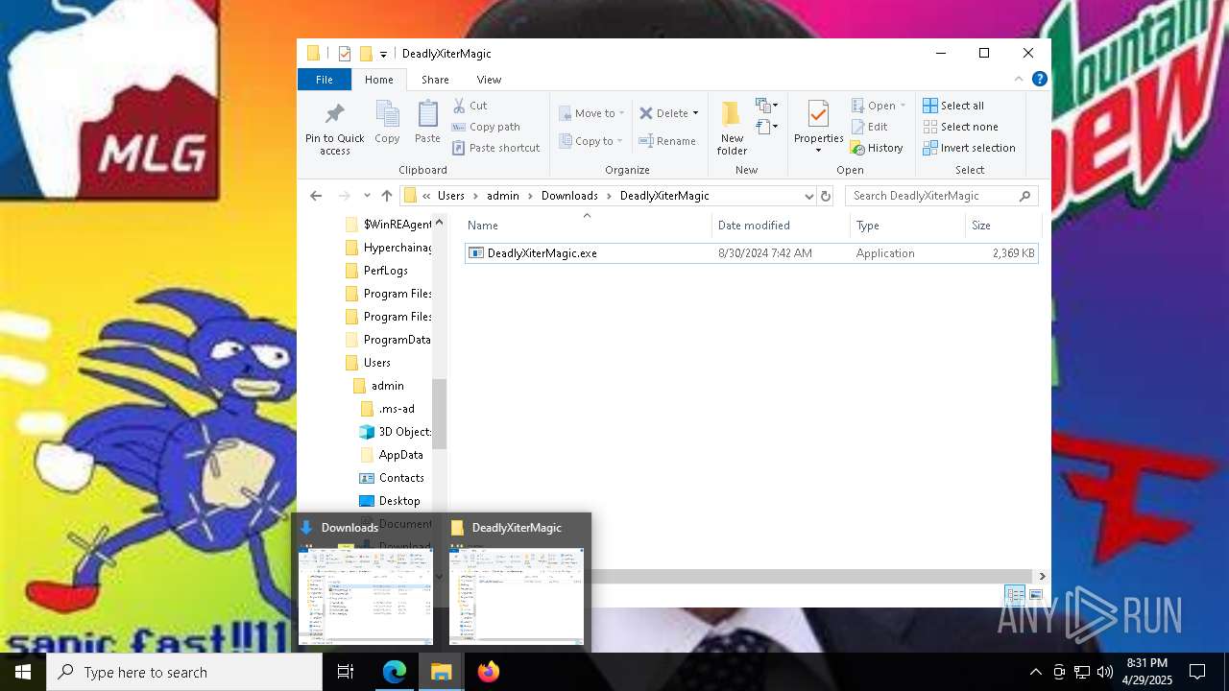Click Users in address breadcrumb
Screen dimensions: 1229x691
451,196
